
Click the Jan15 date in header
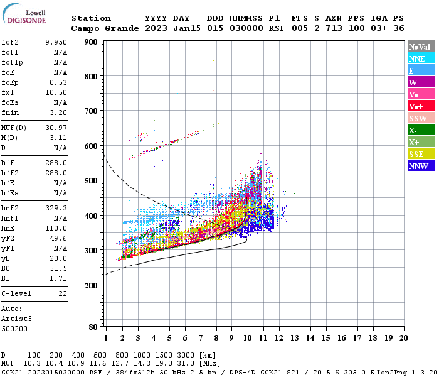tap(187, 28)
